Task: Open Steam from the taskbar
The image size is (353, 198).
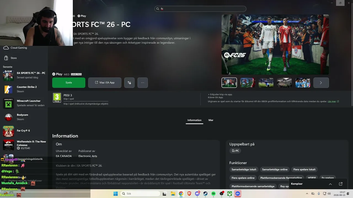Action: click(205, 194)
